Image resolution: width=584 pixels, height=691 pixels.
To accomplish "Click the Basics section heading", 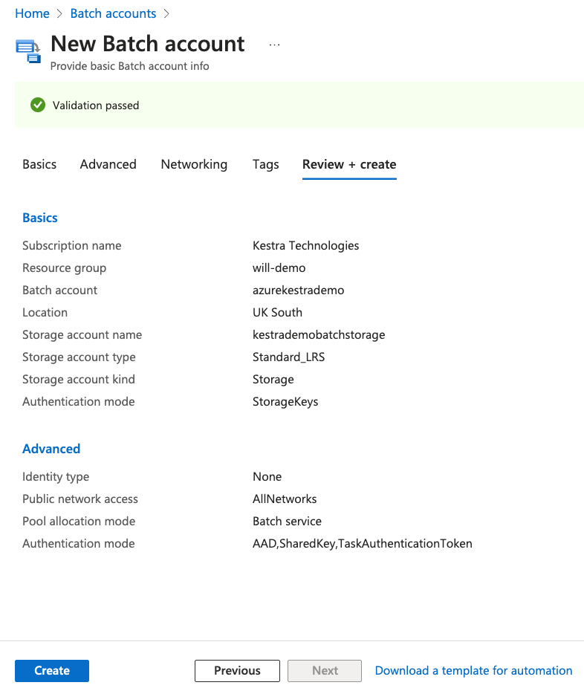I will coord(39,218).
